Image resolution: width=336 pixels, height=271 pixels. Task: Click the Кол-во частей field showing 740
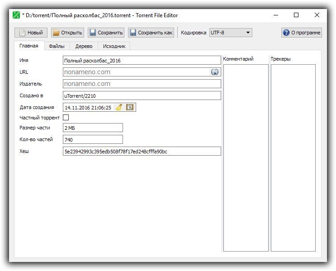93,139
